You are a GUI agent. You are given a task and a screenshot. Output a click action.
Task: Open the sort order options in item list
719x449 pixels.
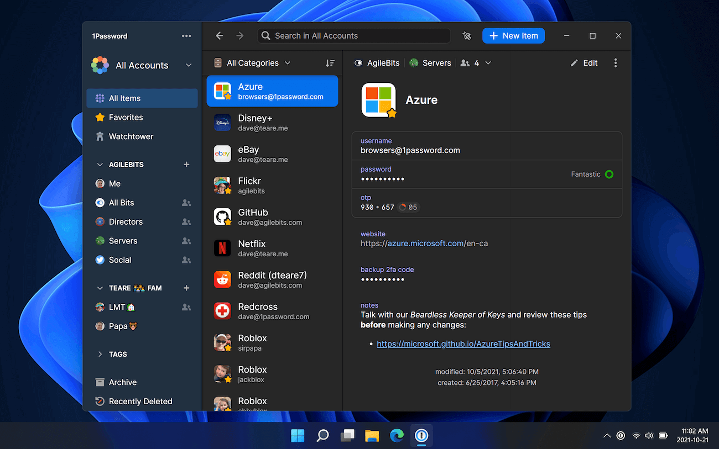point(330,63)
